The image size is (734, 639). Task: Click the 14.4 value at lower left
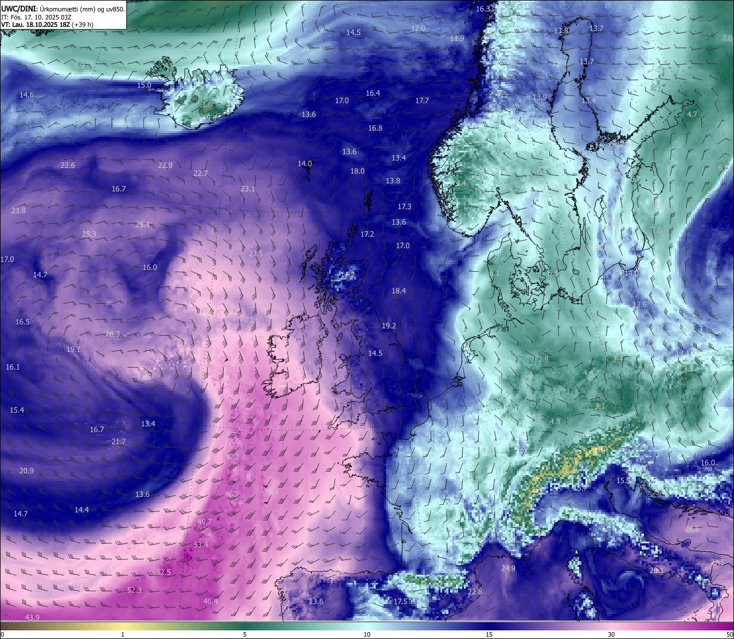(81, 509)
